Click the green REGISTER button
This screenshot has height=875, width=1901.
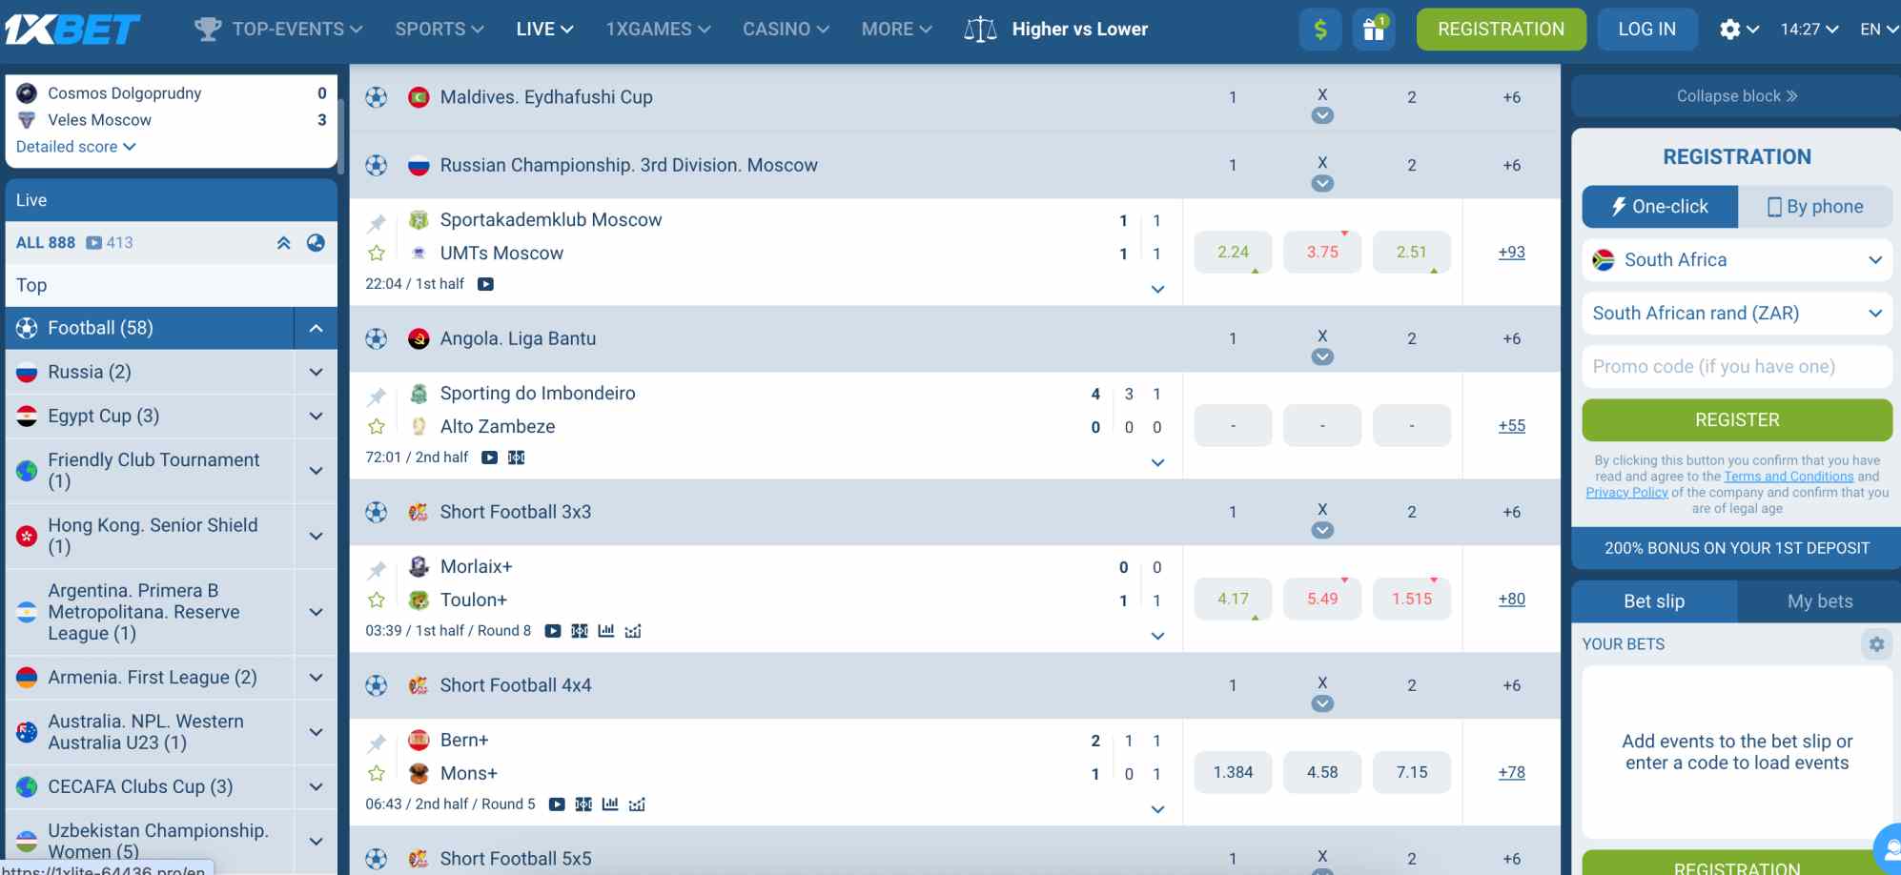(x=1736, y=420)
